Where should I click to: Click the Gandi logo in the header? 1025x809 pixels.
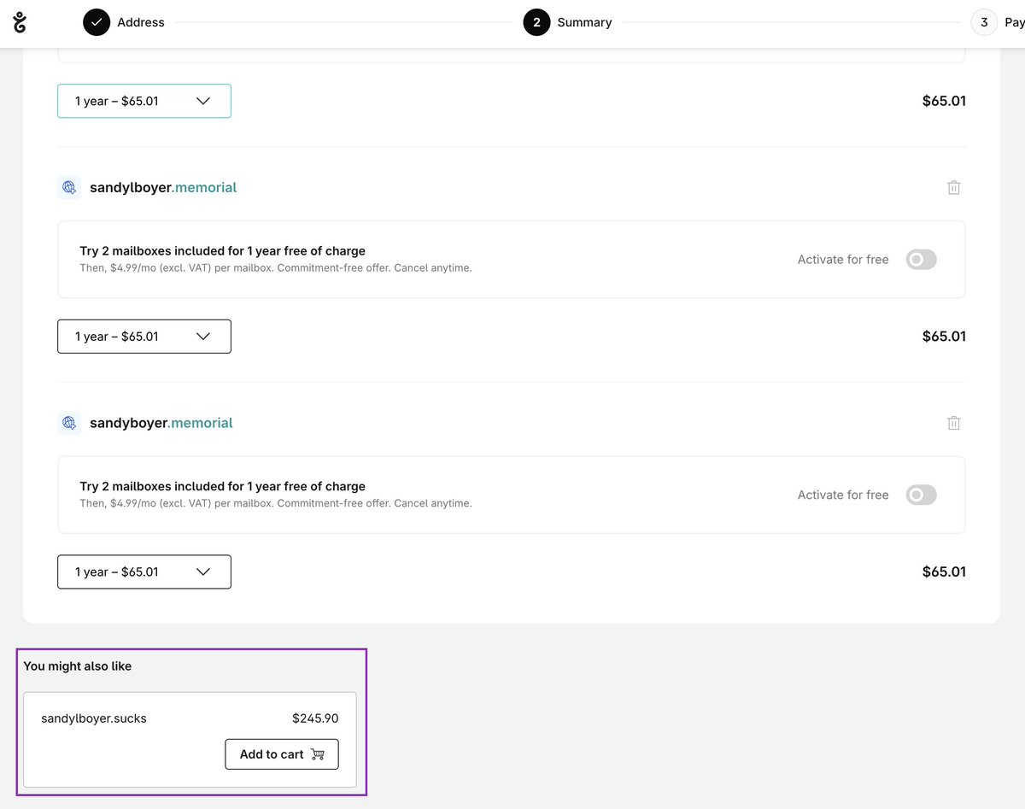[20, 22]
